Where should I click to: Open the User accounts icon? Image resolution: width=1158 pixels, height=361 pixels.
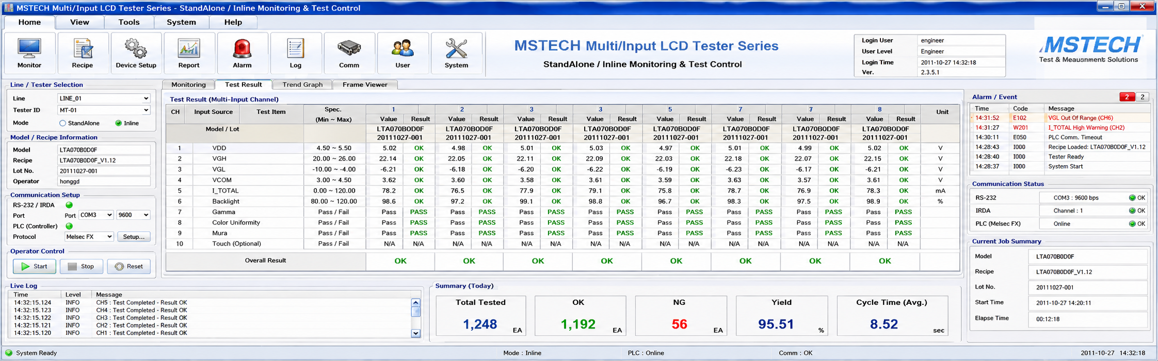click(403, 53)
